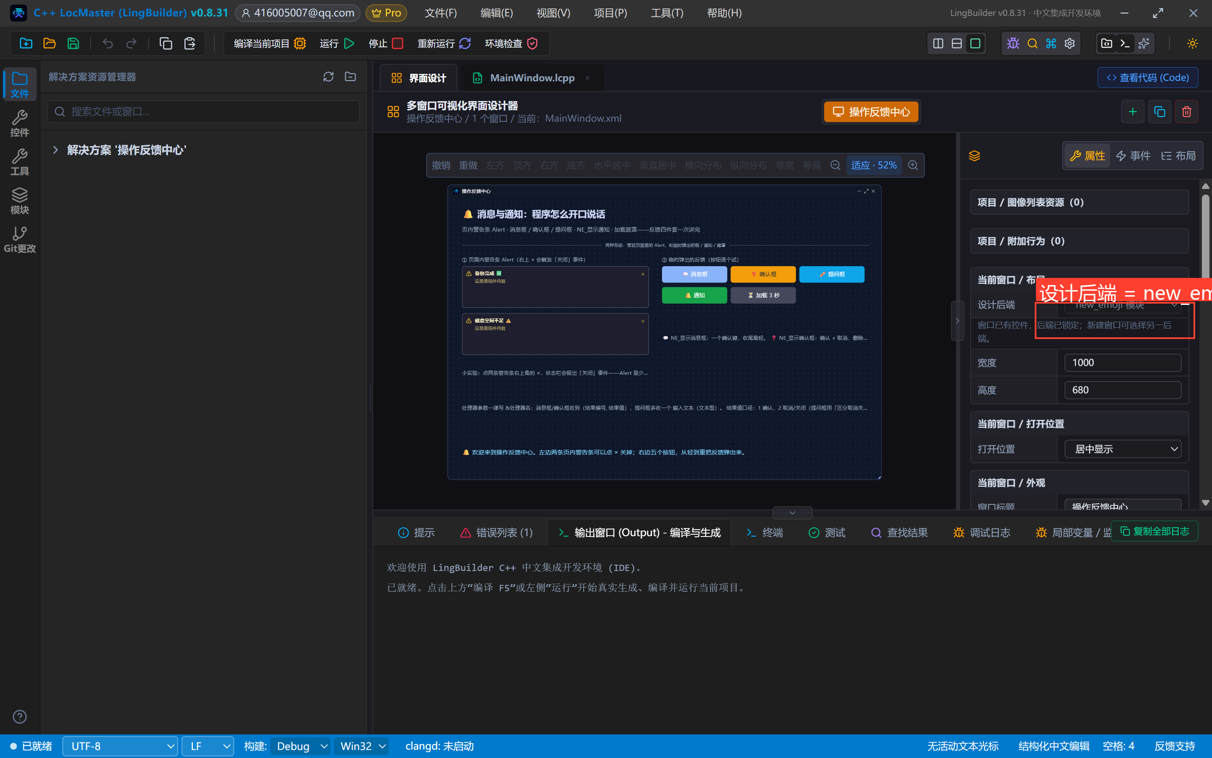Open settings via the gear icon

coord(1070,44)
